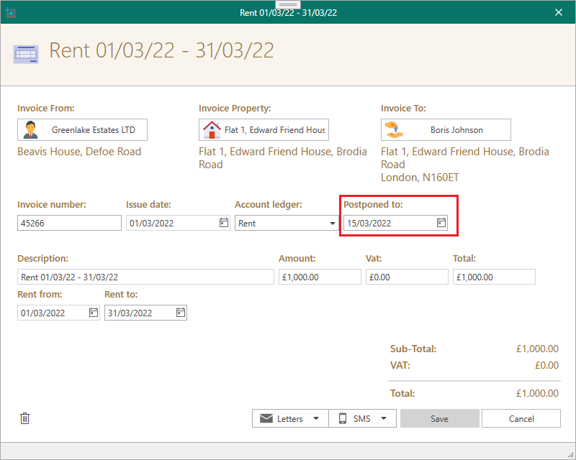The image size is (576, 460).
Task: Click the delete invoice trash icon
Action: pos(24,418)
